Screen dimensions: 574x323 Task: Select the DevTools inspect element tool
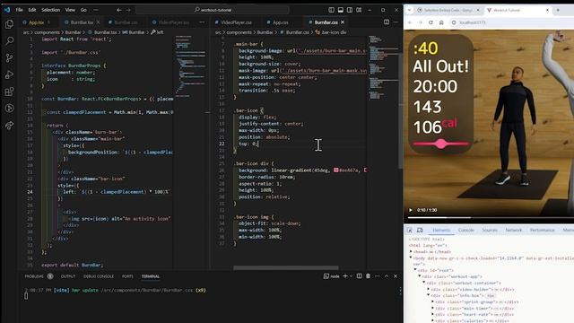410,231
